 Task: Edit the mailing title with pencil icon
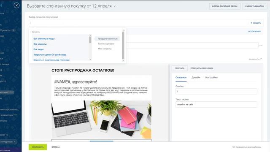pyautogui.click(x=115, y=6)
